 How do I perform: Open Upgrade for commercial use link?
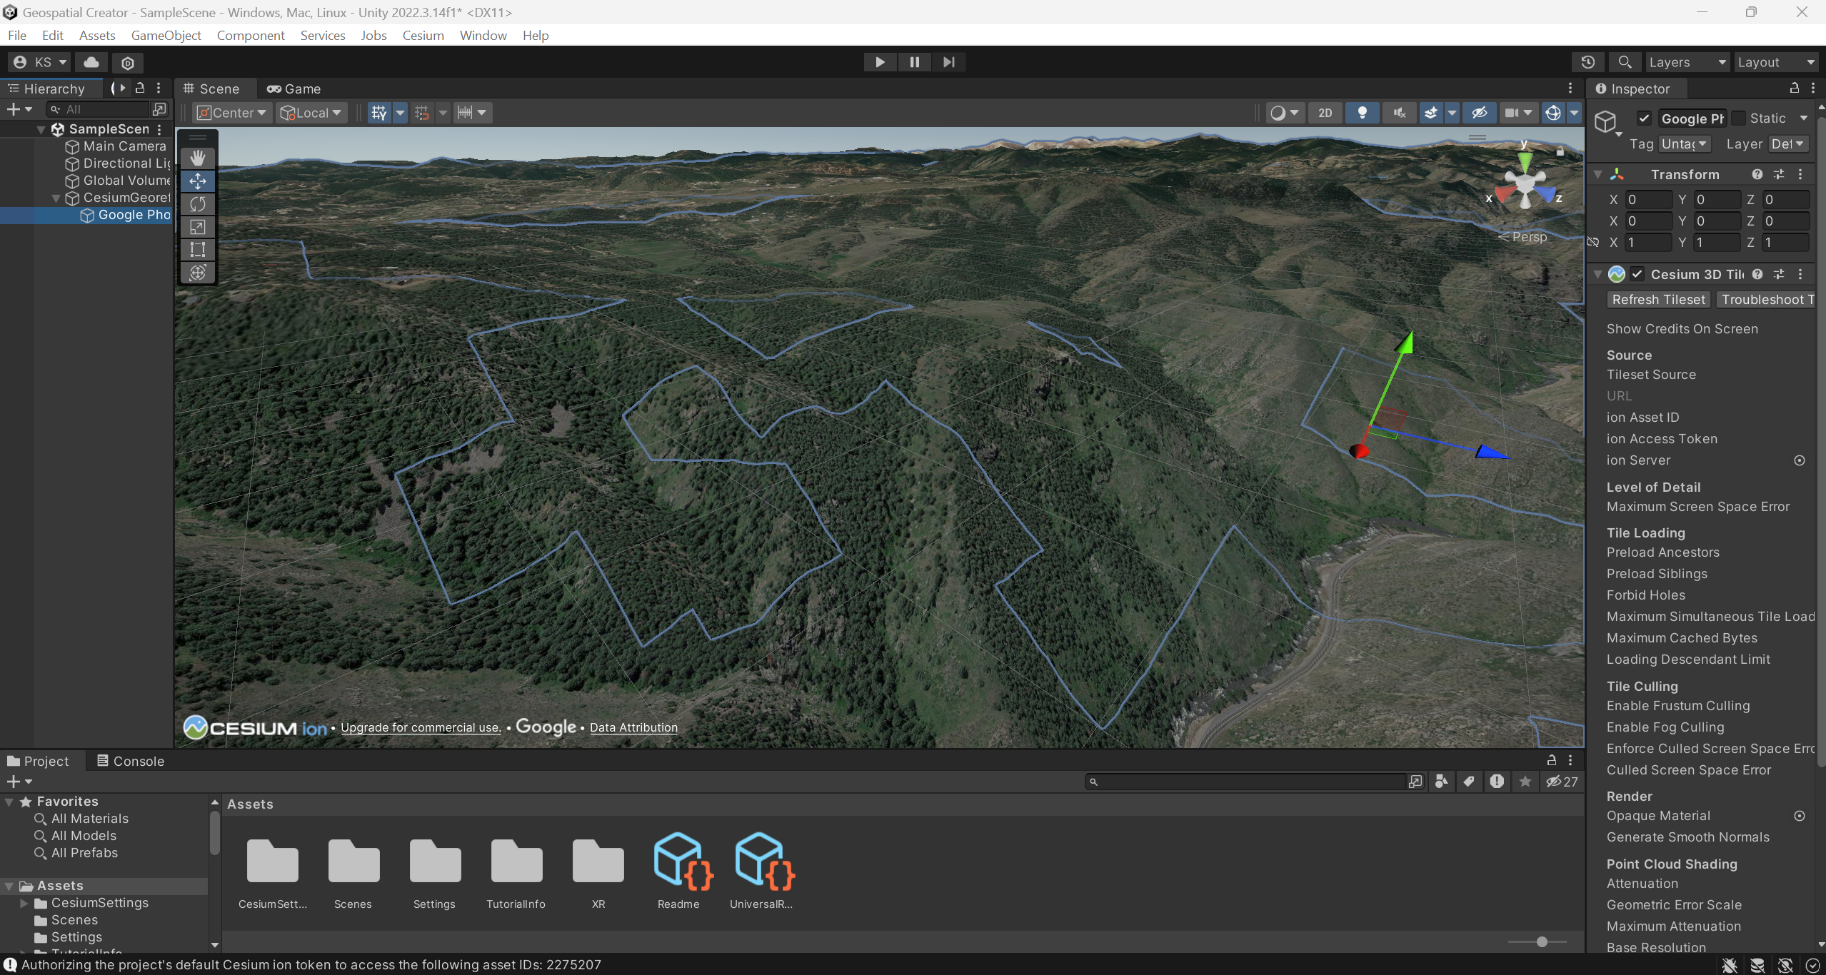point(421,727)
